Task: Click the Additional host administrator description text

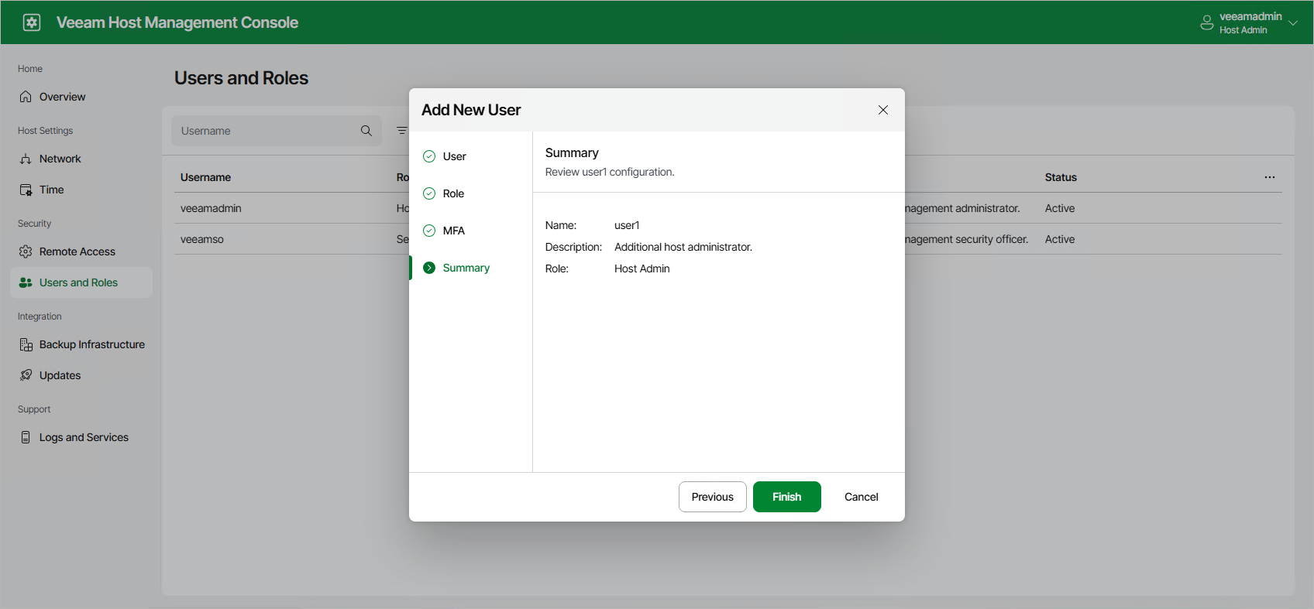Action: 683,247
